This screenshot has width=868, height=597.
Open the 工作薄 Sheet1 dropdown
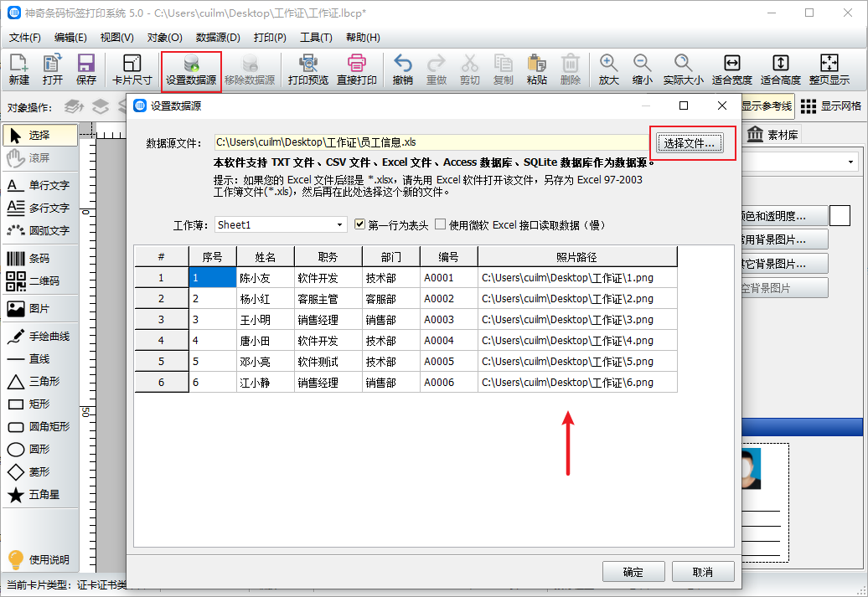[x=281, y=224]
